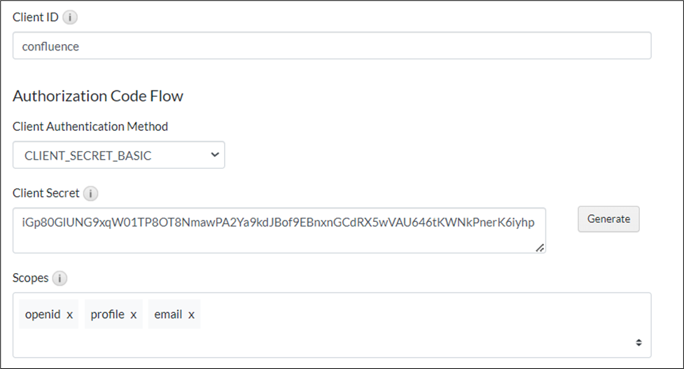Remove the openid scope with its x

point(70,314)
